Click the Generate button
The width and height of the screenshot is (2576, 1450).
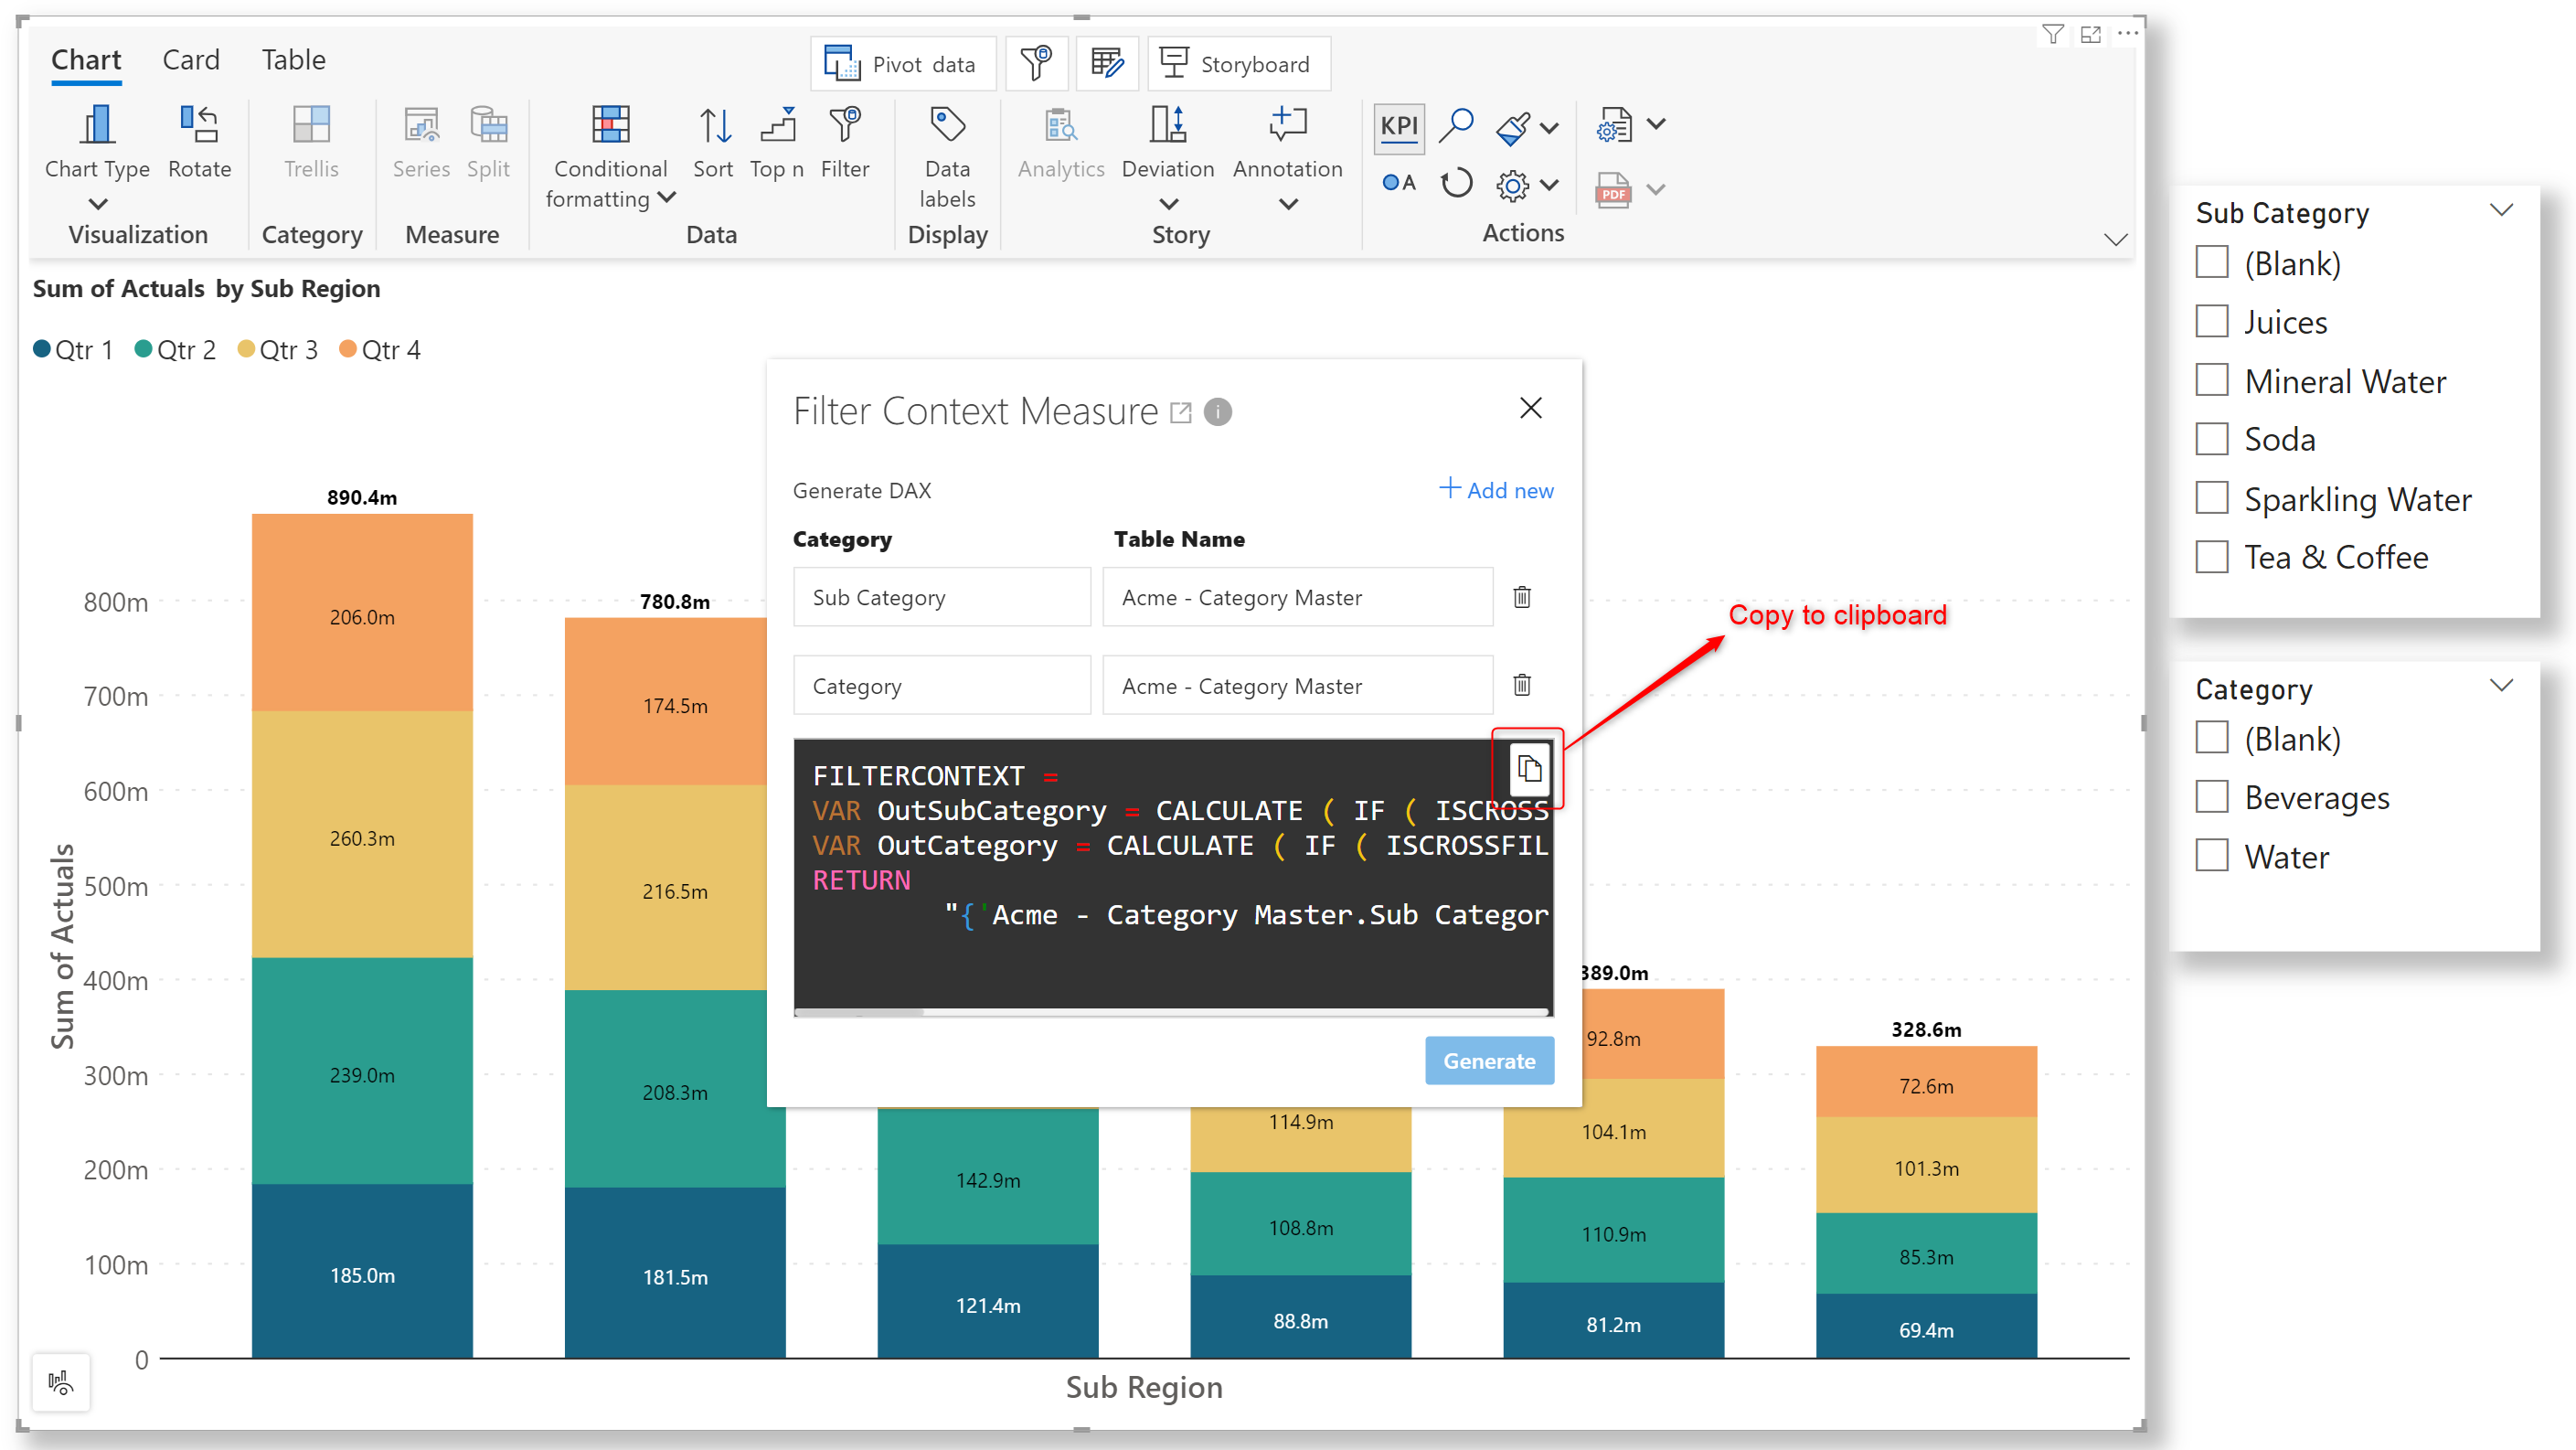[1488, 1060]
